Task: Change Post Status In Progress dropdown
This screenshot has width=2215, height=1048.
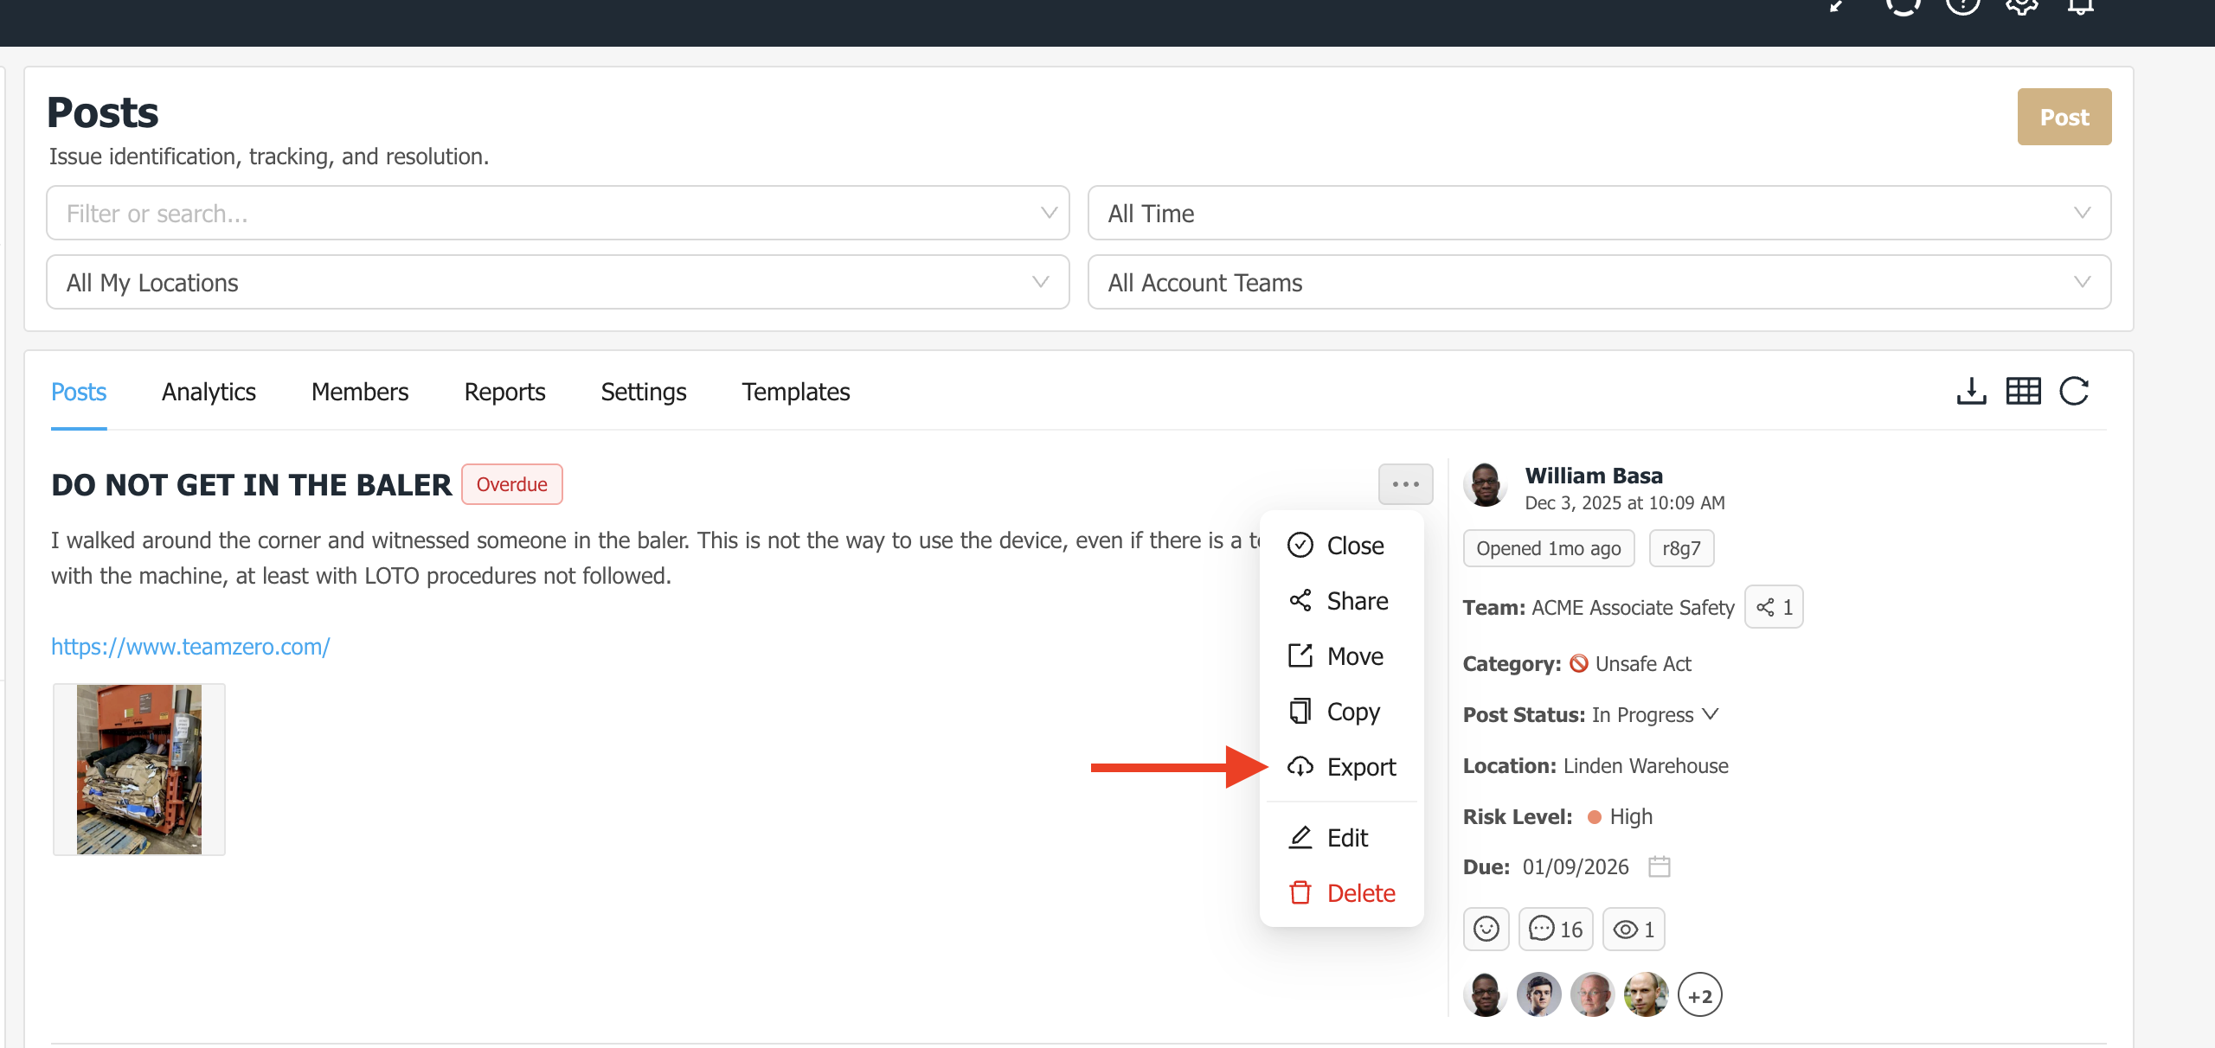Action: click(1653, 714)
